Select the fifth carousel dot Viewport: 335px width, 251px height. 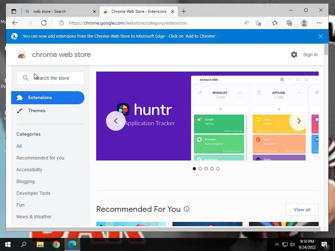point(218,169)
